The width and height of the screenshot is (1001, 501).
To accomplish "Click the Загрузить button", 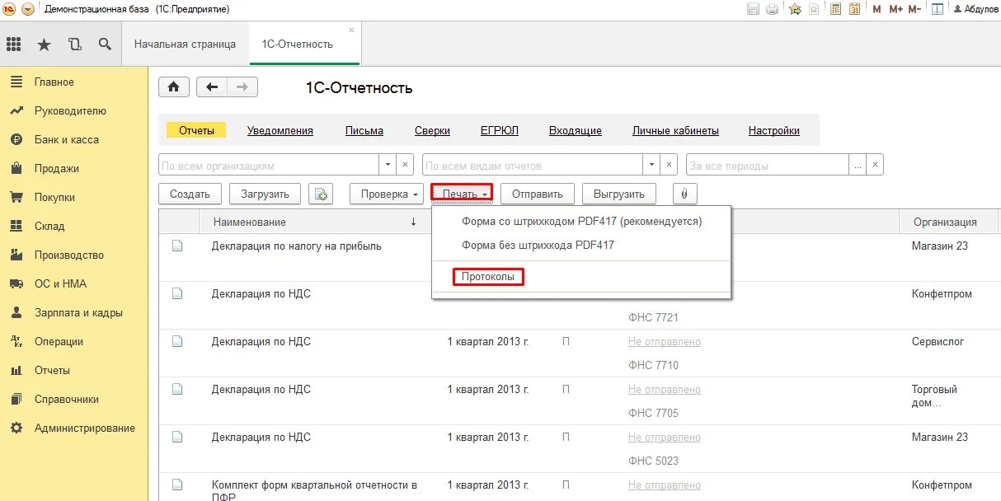I will tap(265, 194).
